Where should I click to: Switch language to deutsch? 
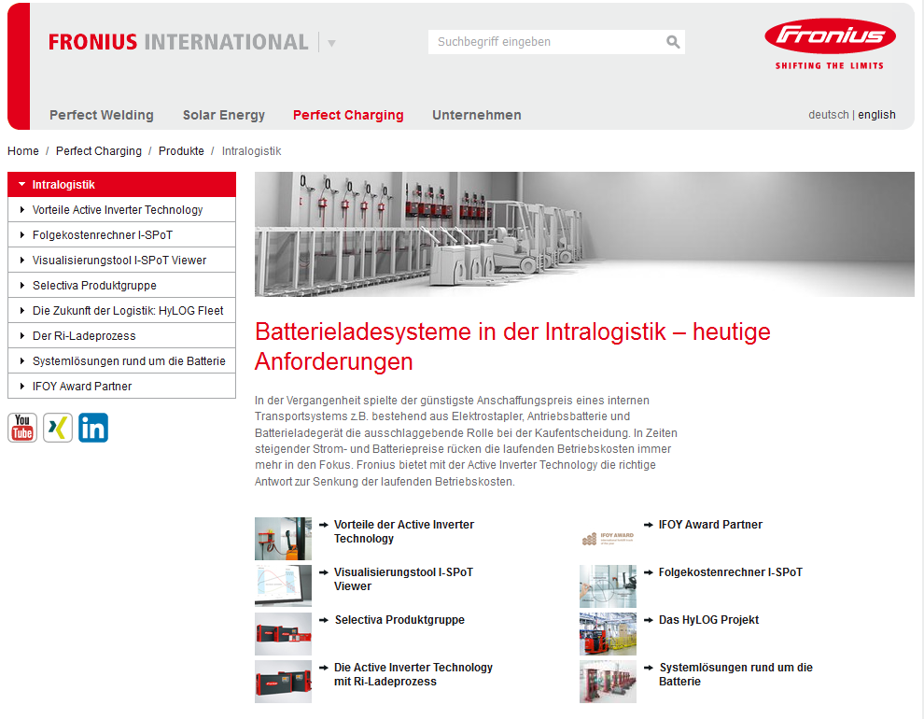coord(829,114)
